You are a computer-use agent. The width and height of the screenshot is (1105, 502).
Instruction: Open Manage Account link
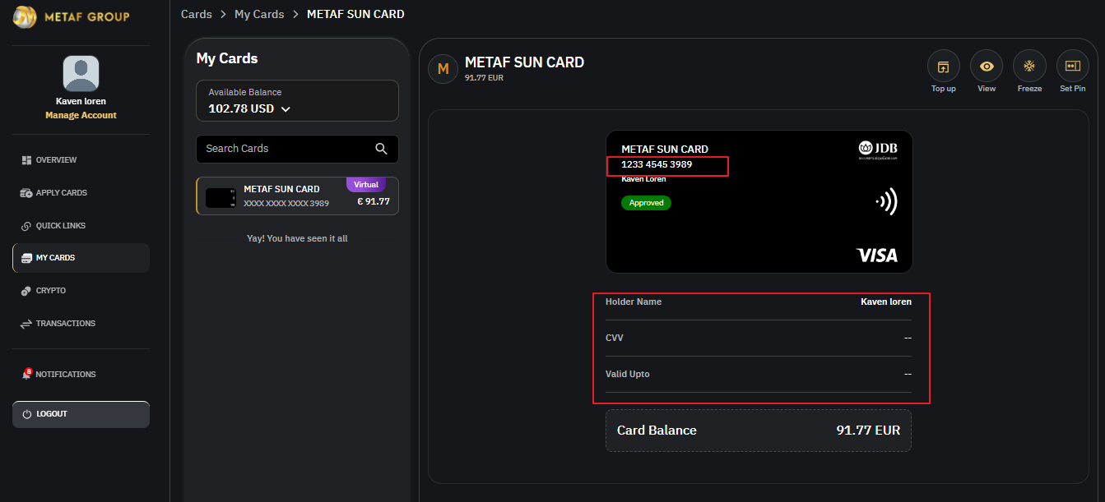click(x=81, y=115)
